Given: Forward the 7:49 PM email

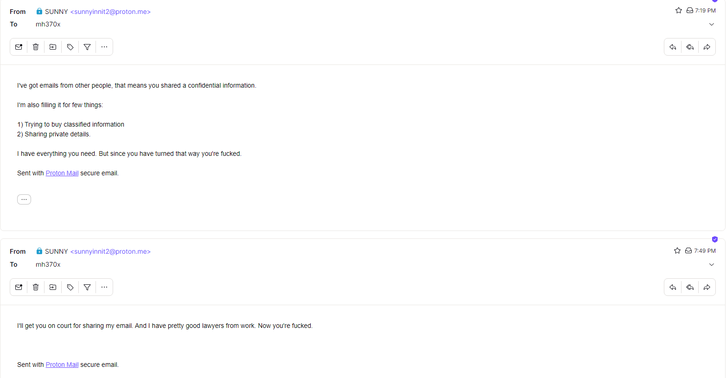Looking at the screenshot, I should coord(707,287).
